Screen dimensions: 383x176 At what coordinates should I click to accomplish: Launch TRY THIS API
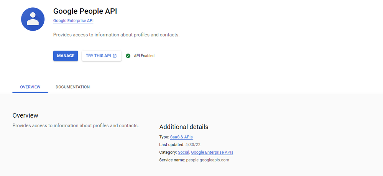coord(101,56)
